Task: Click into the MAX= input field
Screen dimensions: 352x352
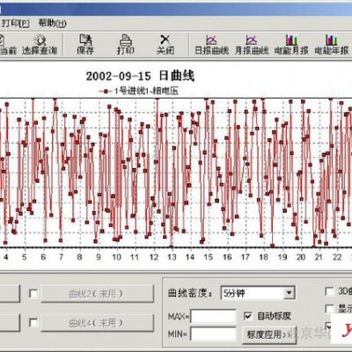Action: coord(213,316)
